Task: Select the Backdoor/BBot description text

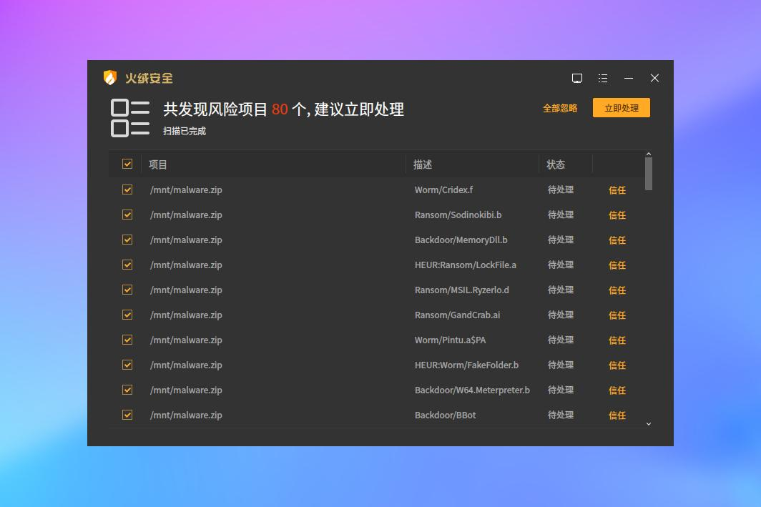Action: (x=445, y=415)
